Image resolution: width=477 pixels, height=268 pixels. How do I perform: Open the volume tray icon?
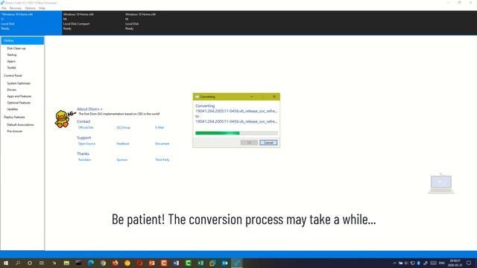point(406,263)
